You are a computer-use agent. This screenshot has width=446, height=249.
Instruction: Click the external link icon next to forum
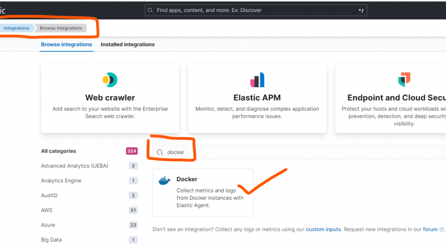click(441, 229)
